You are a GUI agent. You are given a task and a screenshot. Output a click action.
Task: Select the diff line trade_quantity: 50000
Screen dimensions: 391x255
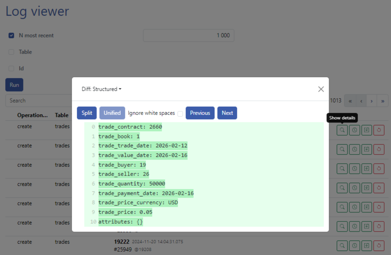[x=132, y=184]
